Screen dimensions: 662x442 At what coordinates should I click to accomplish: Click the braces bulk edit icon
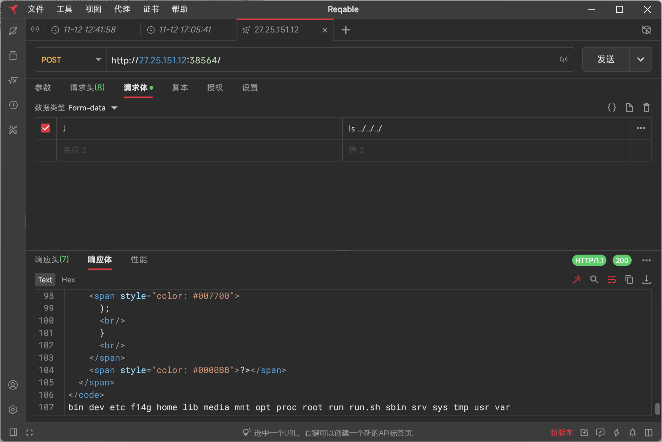point(612,108)
